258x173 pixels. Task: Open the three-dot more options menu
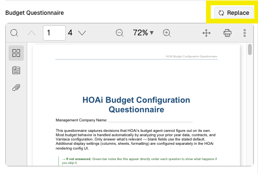click(245, 33)
